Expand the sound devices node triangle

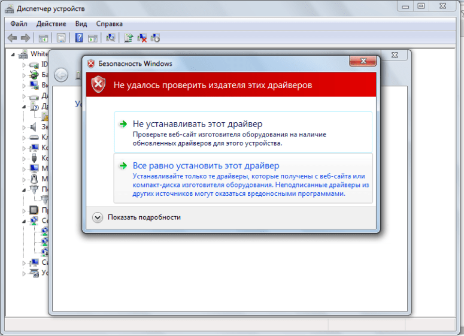coord(24,128)
